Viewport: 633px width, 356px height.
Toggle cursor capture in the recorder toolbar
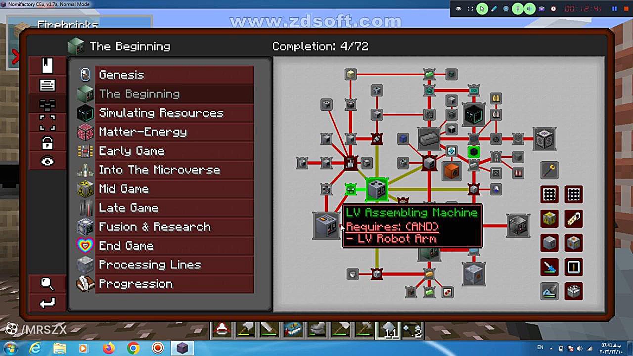[x=482, y=9]
